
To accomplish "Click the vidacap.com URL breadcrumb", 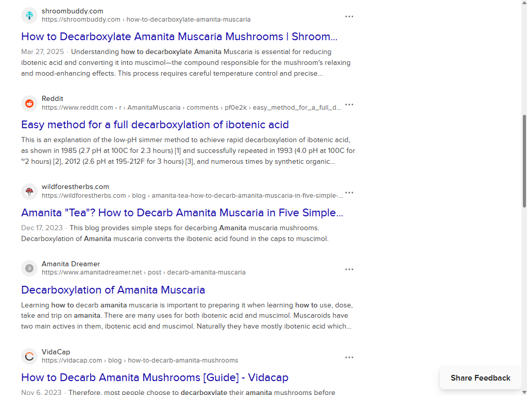I will tap(140, 360).
